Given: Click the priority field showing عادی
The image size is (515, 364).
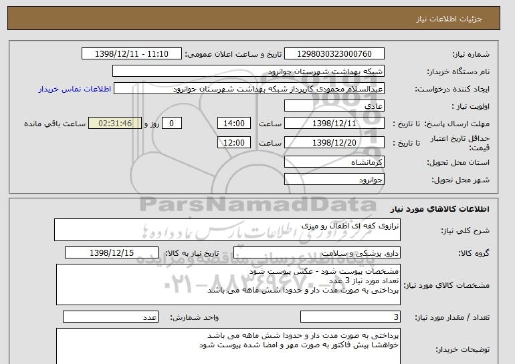Looking at the screenshot, I should [x=334, y=106].
